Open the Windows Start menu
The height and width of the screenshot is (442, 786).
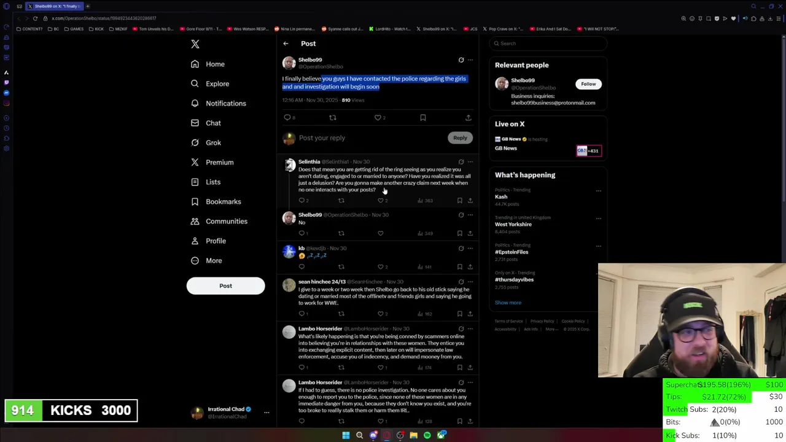pos(346,435)
